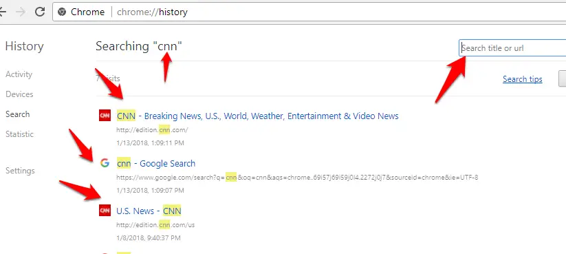Image resolution: width=566 pixels, height=254 pixels.
Task: Go forward with the forward arrow
Action: coord(21,12)
